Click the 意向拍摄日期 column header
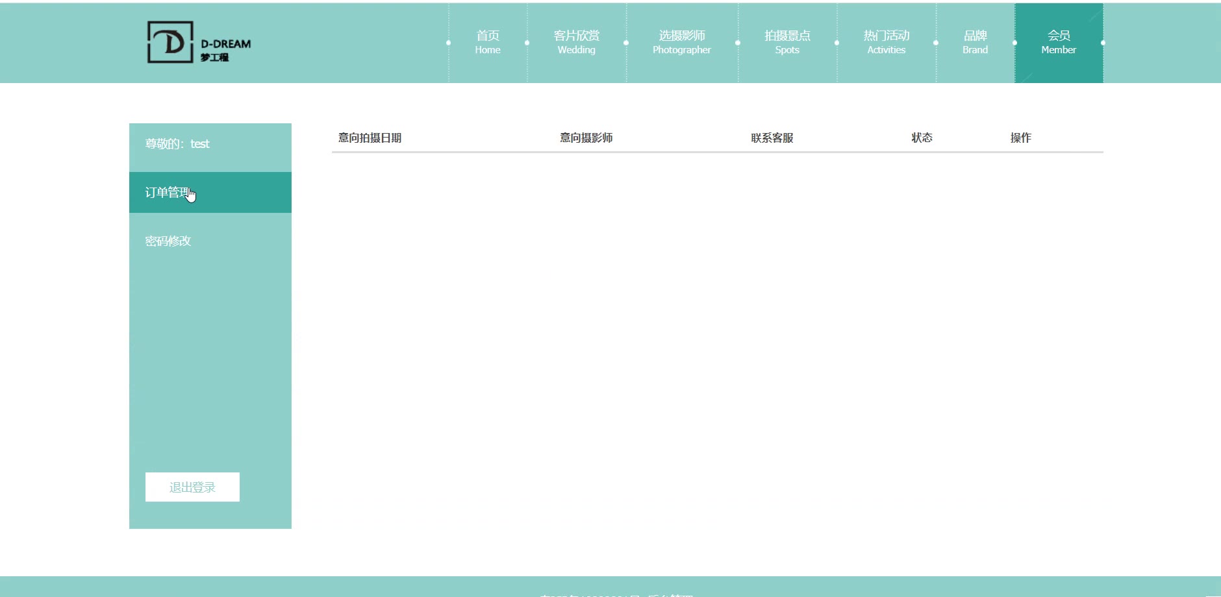This screenshot has height=597, width=1221. [x=370, y=138]
